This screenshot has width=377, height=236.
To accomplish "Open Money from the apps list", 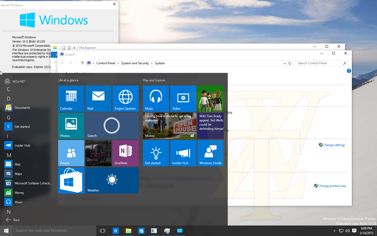I will click(x=28, y=193).
